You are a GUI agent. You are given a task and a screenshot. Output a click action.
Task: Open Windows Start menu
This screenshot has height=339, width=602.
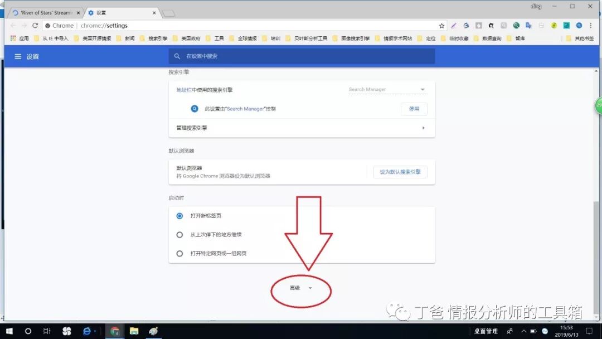tap(9, 331)
